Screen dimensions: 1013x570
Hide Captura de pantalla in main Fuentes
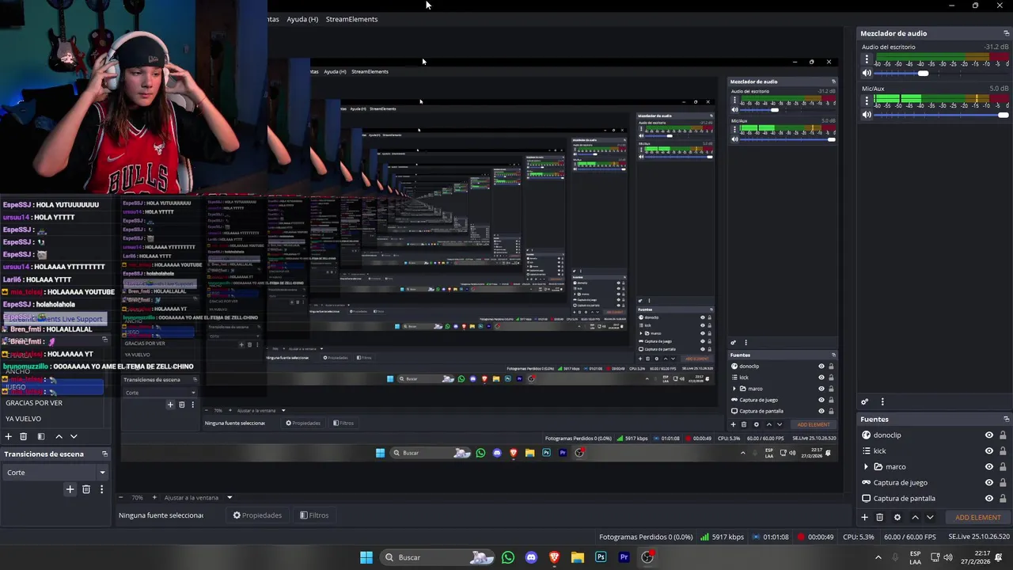(989, 499)
